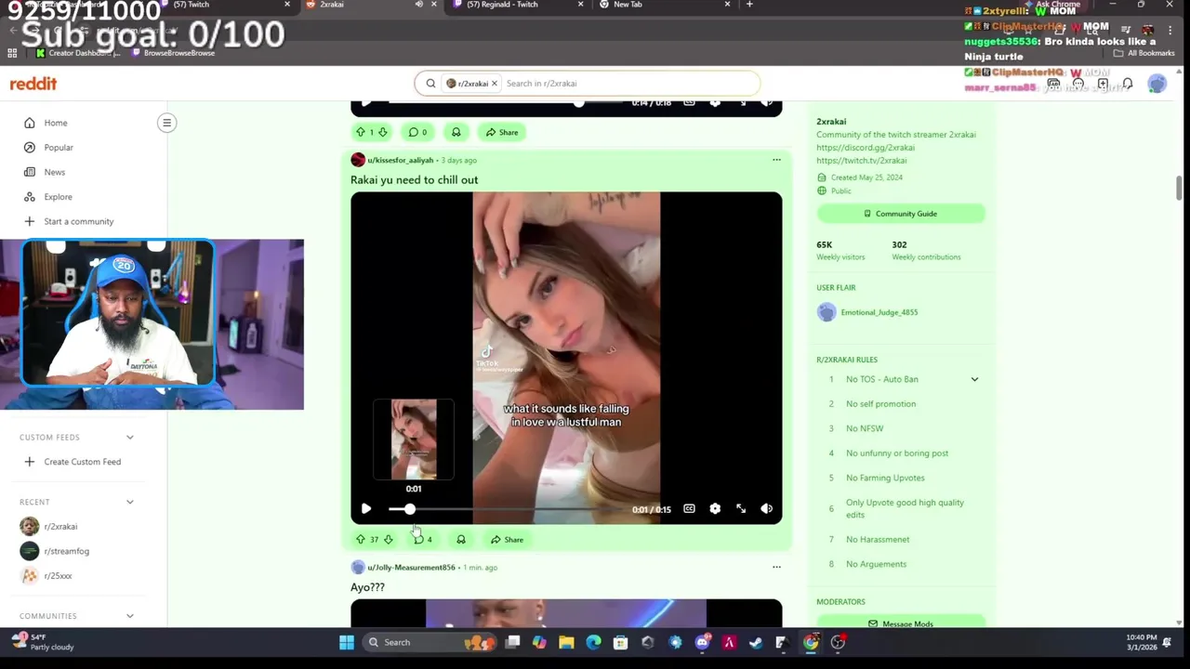Open user u/kissesfor_aaliyah's profile

pyautogui.click(x=401, y=160)
